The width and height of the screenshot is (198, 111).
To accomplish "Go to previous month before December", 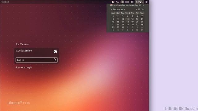I will click(x=111, y=9).
